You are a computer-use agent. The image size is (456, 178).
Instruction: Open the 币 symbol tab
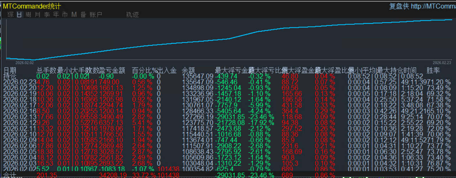click(65, 15)
